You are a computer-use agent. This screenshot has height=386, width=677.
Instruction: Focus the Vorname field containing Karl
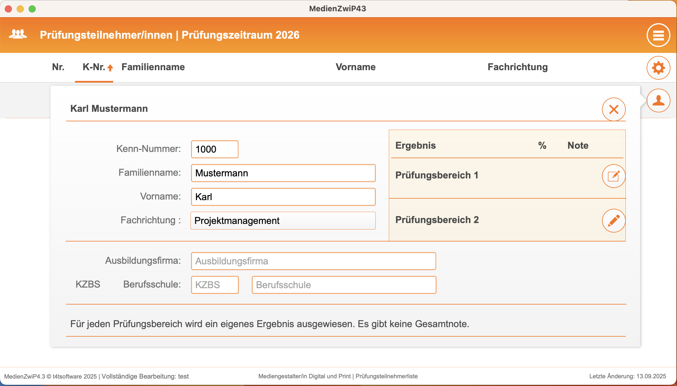click(283, 197)
